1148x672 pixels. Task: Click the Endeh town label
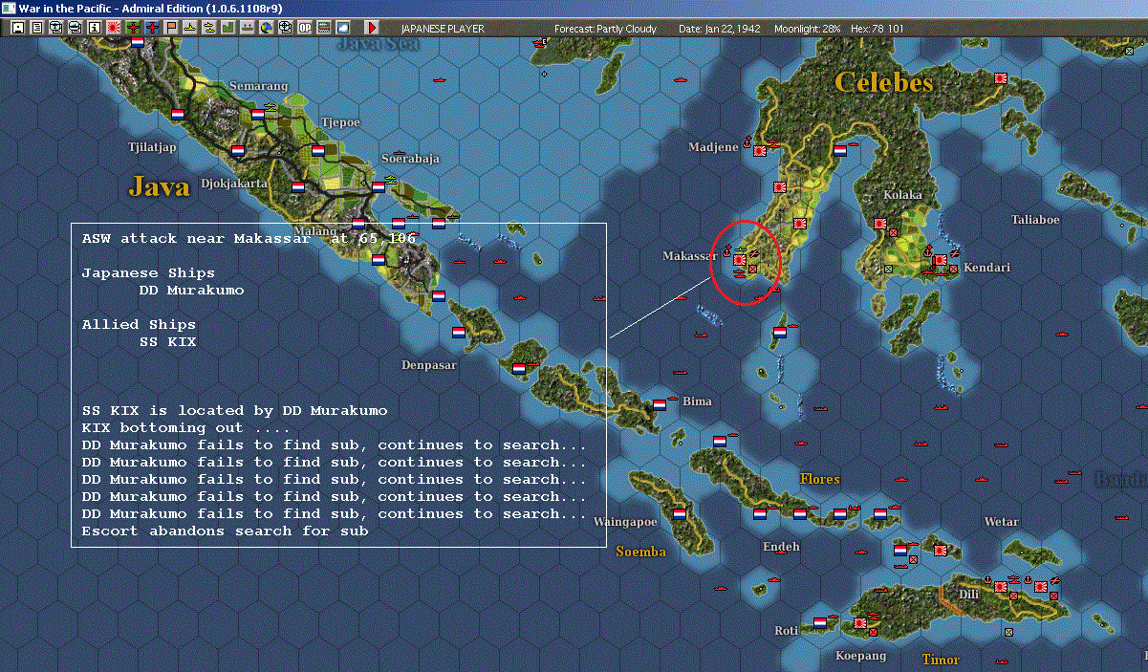coord(781,547)
